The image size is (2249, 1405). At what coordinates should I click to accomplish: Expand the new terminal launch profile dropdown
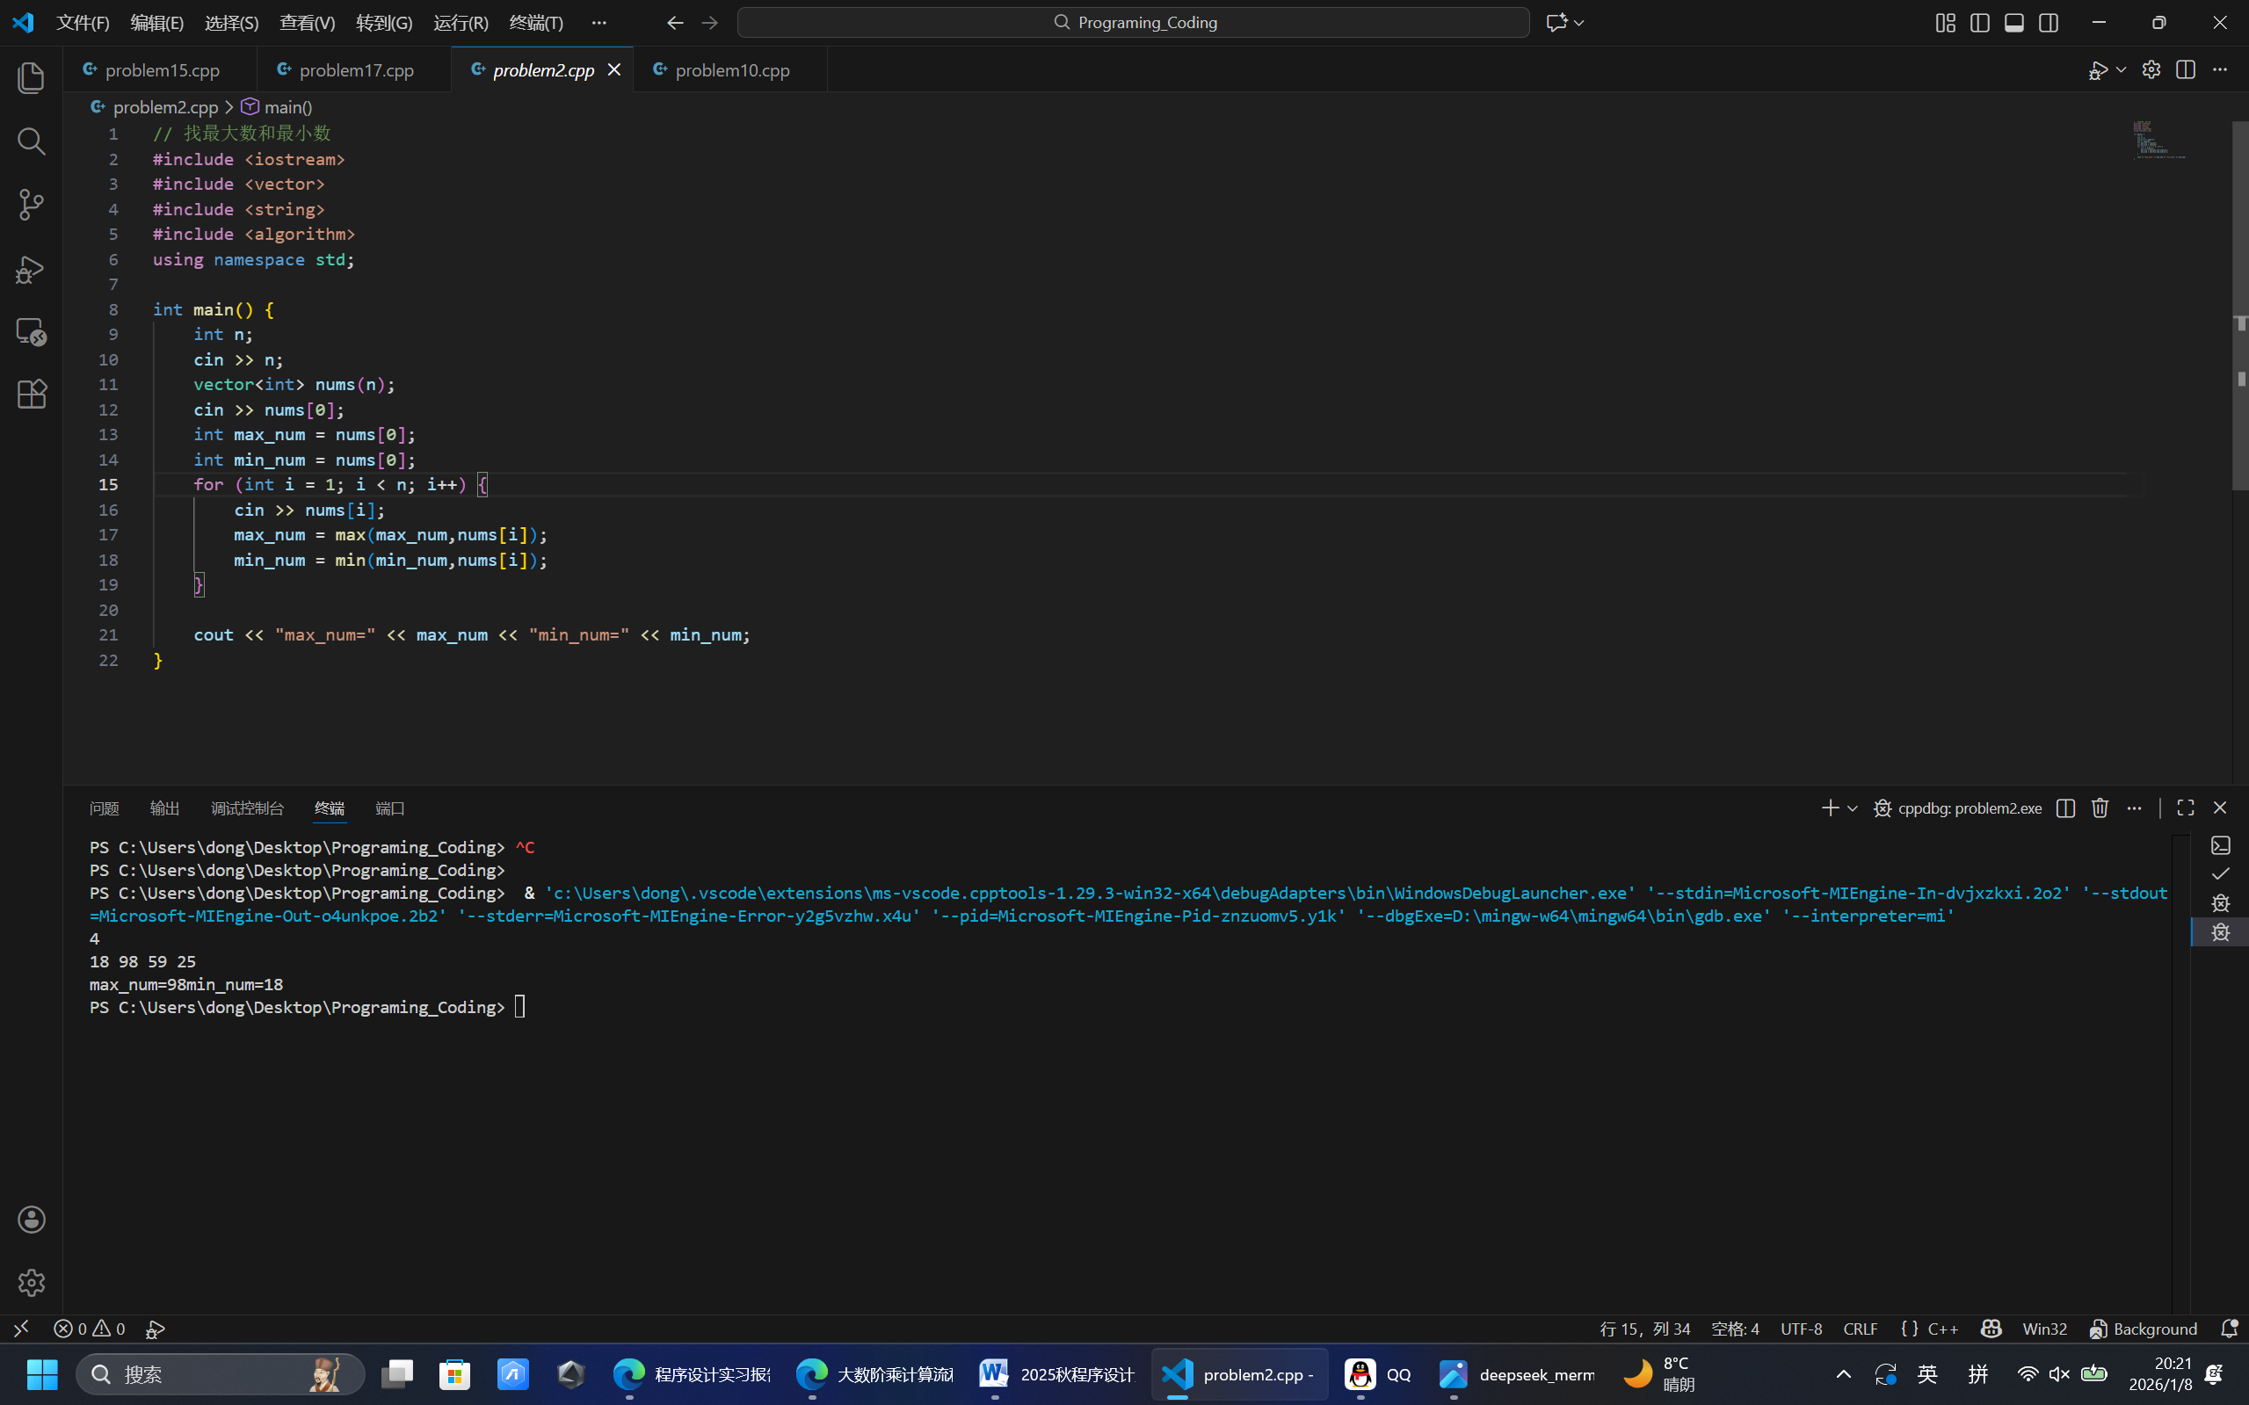click(x=1852, y=808)
